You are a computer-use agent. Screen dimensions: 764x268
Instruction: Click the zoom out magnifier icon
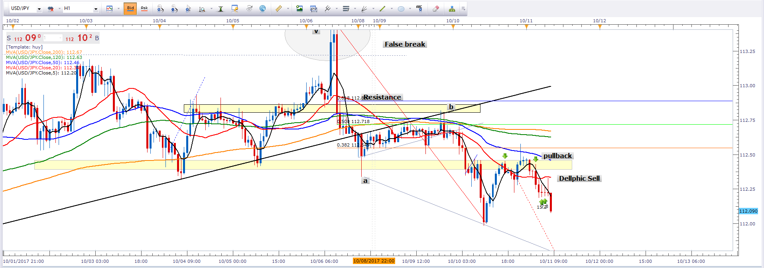(x=174, y=8)
